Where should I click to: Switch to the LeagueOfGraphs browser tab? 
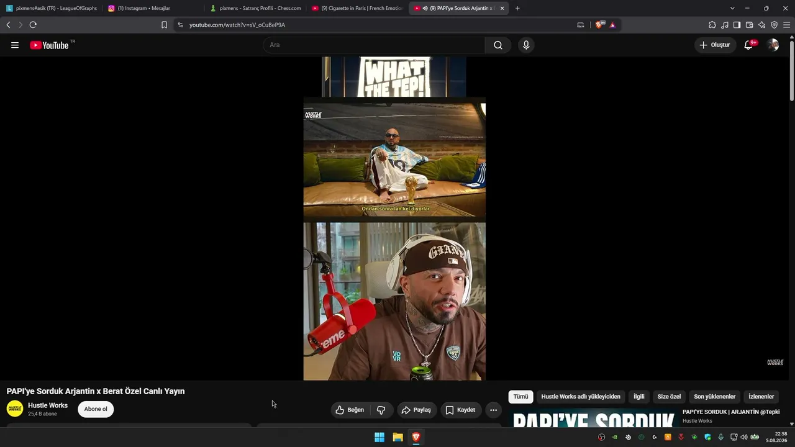52,8
